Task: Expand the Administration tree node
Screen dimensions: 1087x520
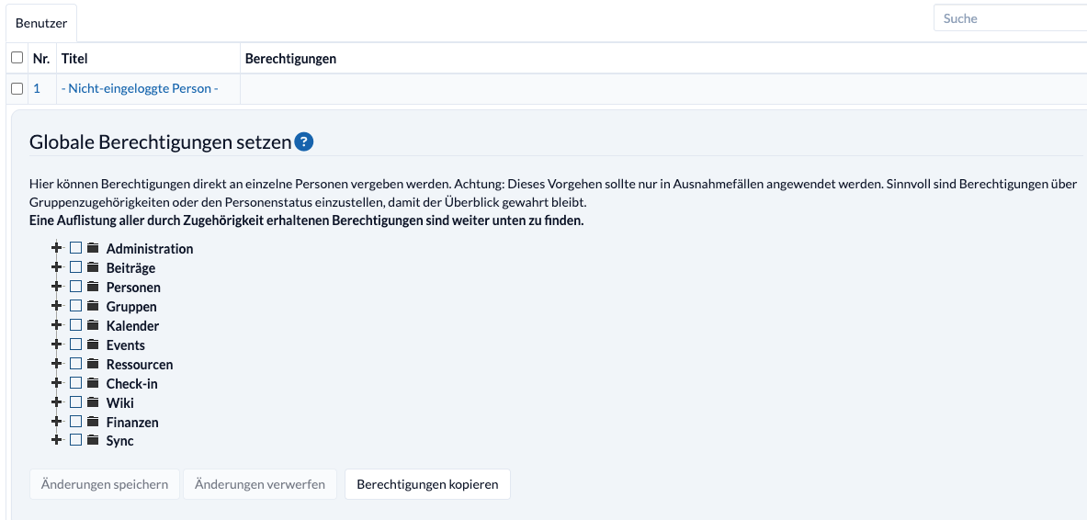Action: coord(57,248)
